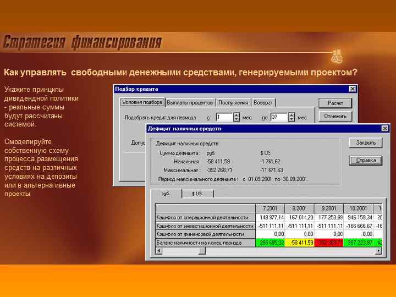This screenshot has width=396, height=297.
Task: Click cell -166 666,67
Action: point(359,226)
